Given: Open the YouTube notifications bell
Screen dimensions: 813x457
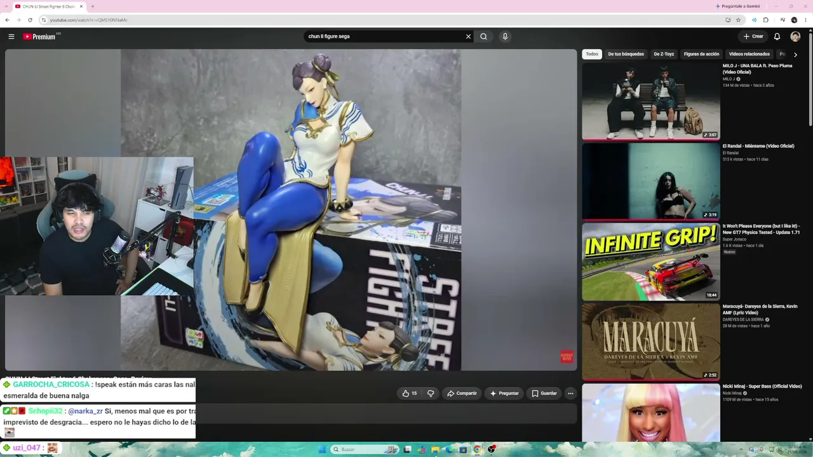Looking at the screenshot, I should click(x=777, y=37).
